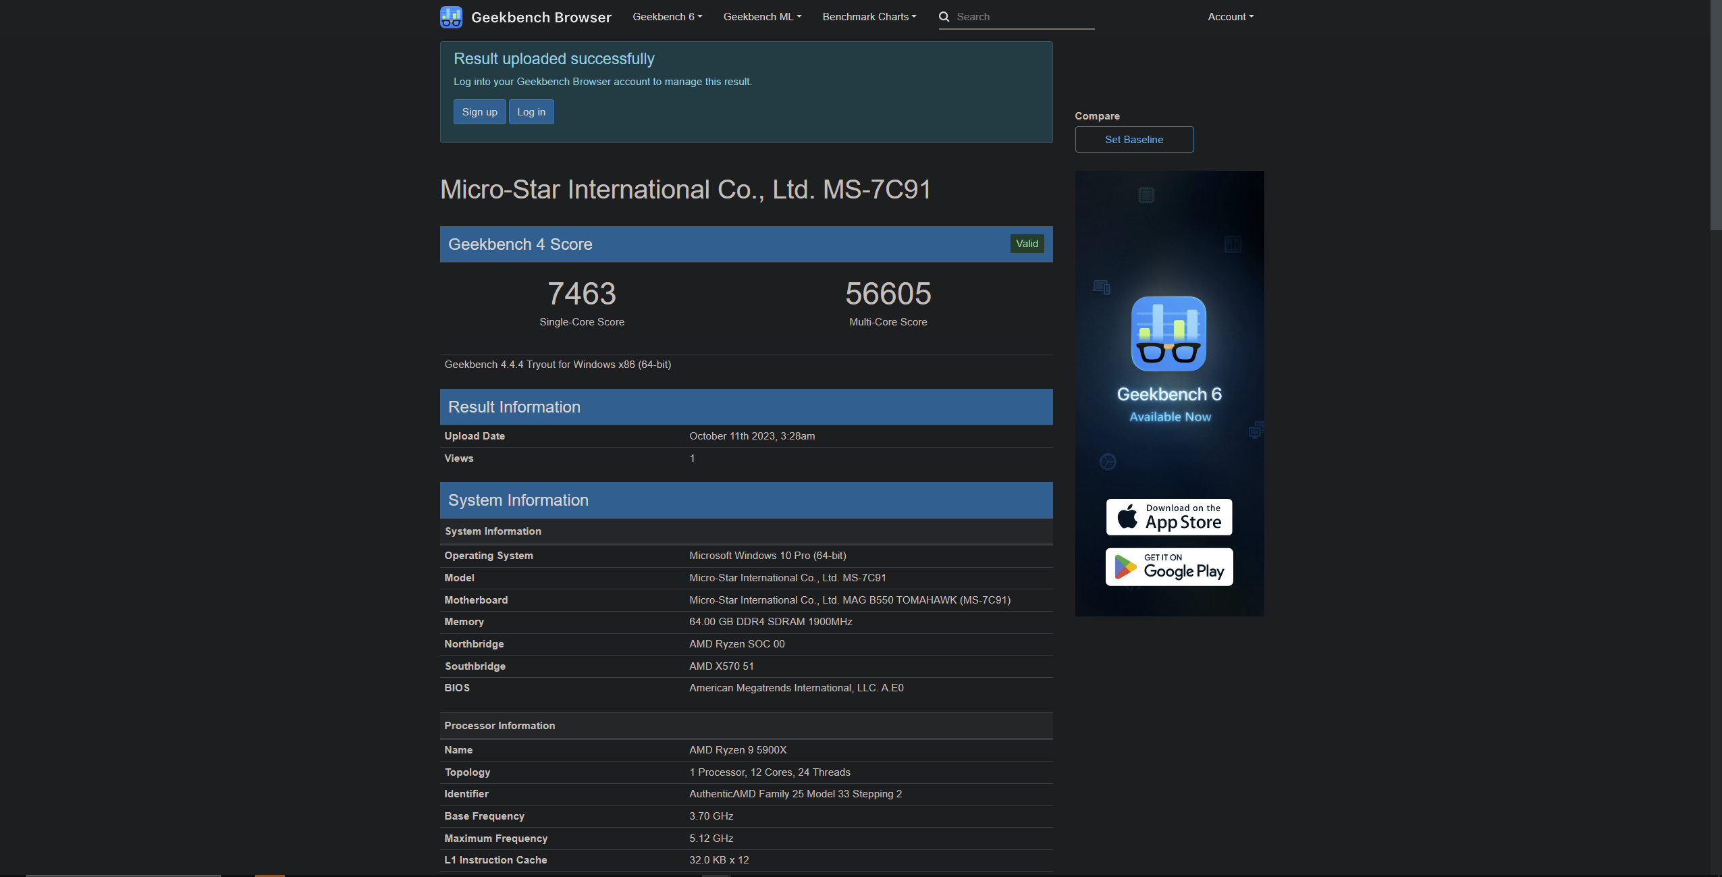Click the Valid badge
The height and width of the screenshot is (877, 1722).
tap(1027, 244)
